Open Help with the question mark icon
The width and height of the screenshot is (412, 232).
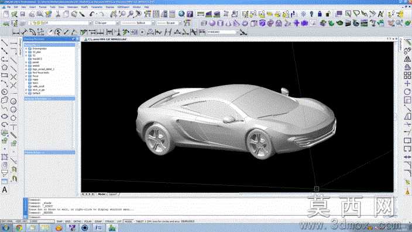click(x=190, y=14)
